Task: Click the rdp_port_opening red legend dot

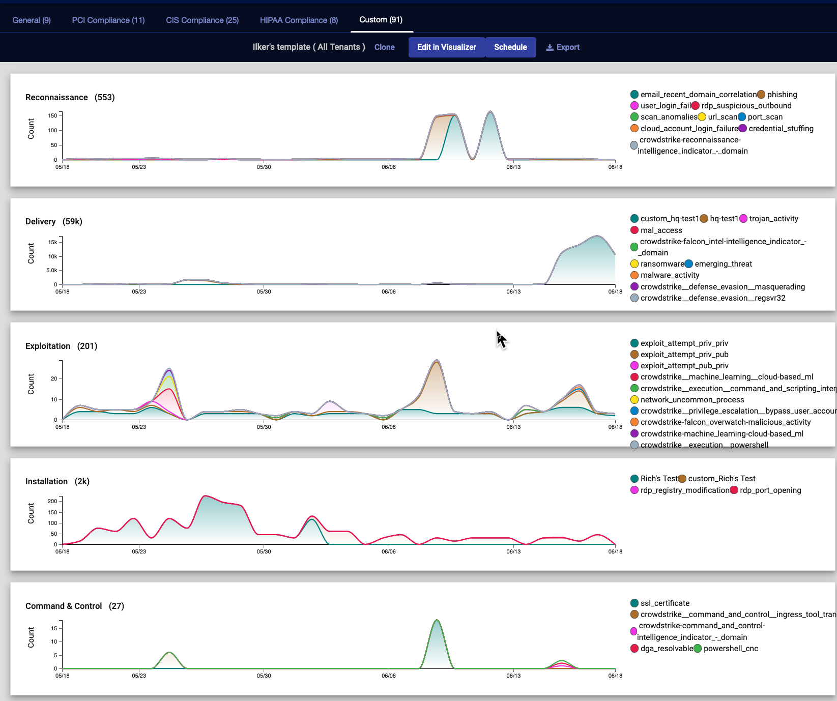Action: (734, 490)
